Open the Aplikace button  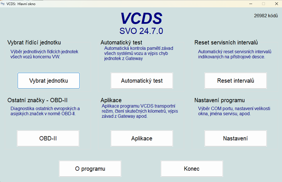[142, 138]
